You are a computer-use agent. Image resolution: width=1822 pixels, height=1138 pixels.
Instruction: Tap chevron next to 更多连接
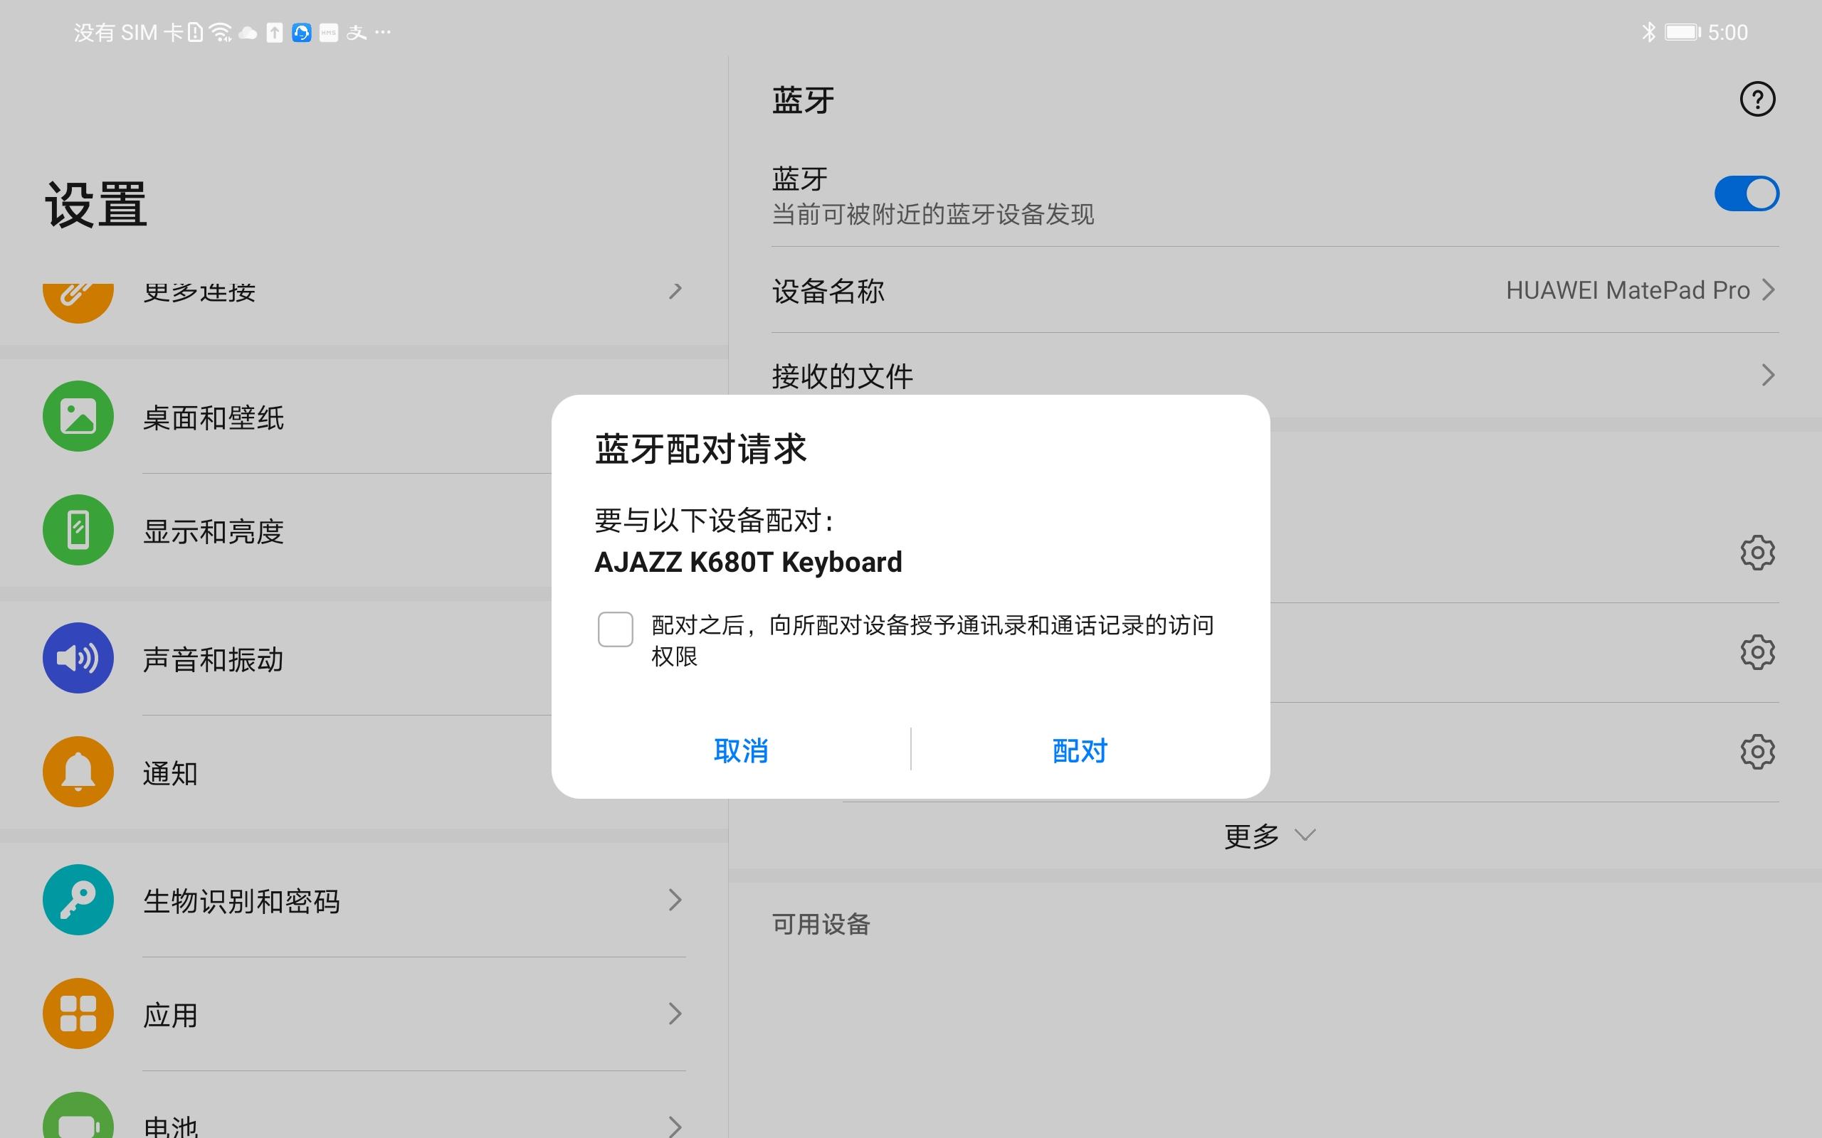(x=675, y=290)
